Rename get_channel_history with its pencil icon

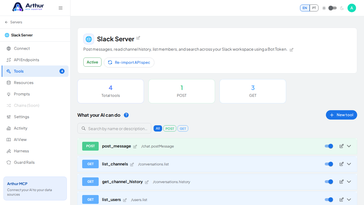tap(147, 182)
